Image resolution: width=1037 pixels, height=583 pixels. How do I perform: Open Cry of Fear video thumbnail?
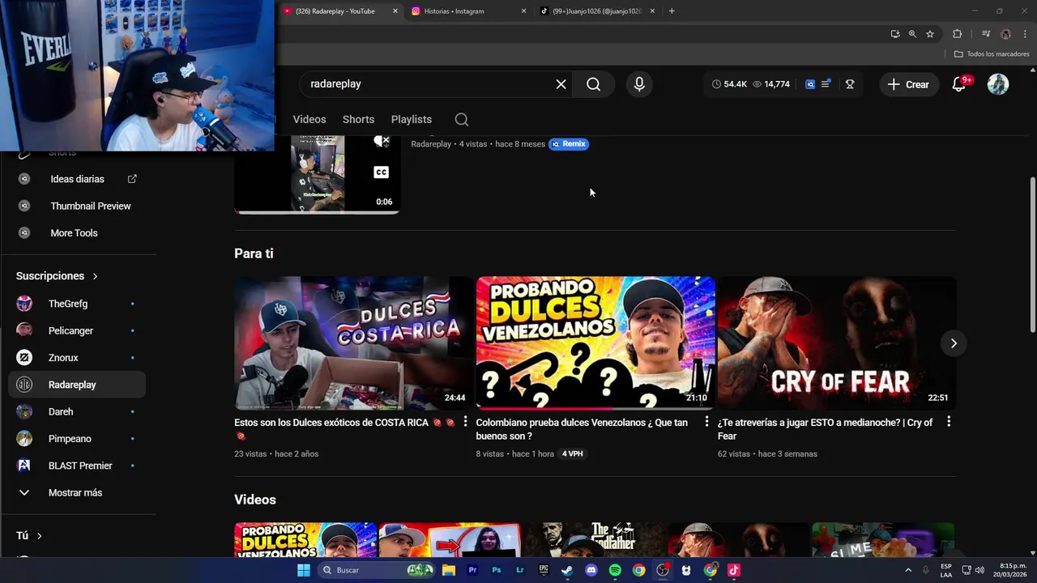[x=837, y=343]
